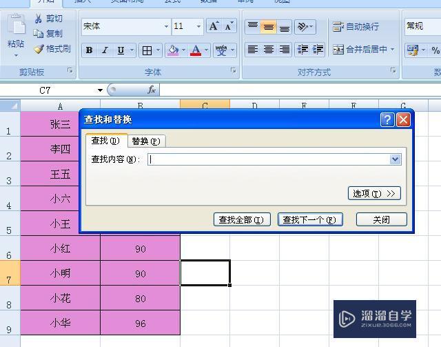Click 查找下一个 button
The image size is (441, 347).
coord(310,219)
